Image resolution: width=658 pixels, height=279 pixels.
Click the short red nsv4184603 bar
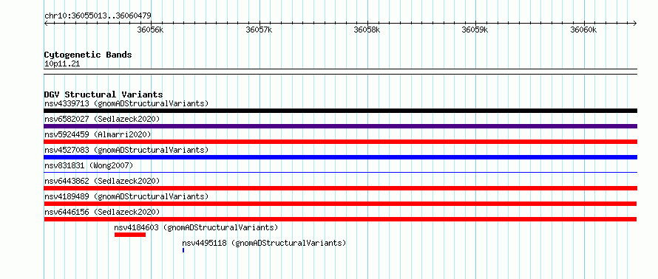(x=130, y=235)
